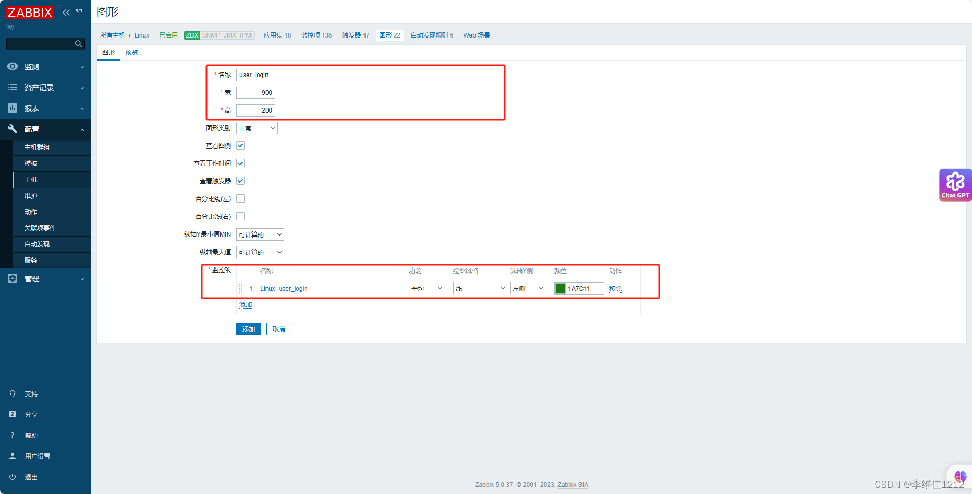
Task: Open 模板 in the sidebar
Action: tap(31, 164)
